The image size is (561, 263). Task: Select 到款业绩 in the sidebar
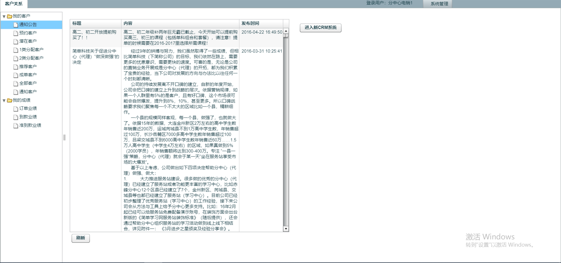[x=28, y=117]
